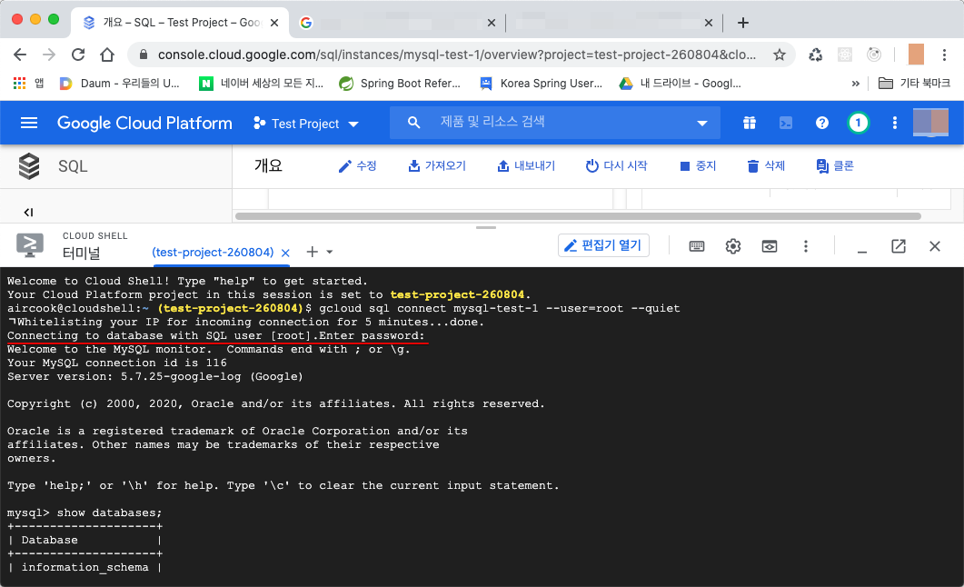Click the free trial gift icon
This screenshot has height=587, width=964.
pyautogui.click(x=749, y=123)
